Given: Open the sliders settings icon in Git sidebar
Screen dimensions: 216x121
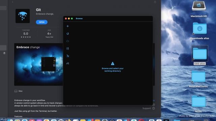Looking at the screenshot, I should point(67,64).
